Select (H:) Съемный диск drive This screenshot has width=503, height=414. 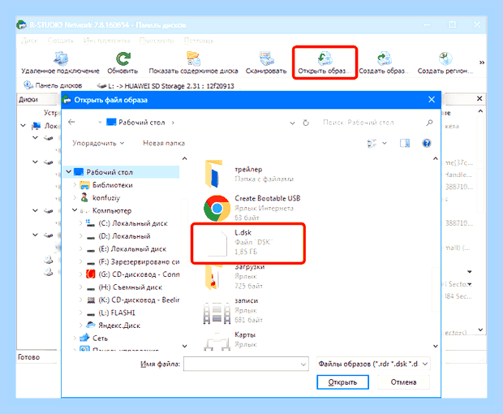[130, 287]
